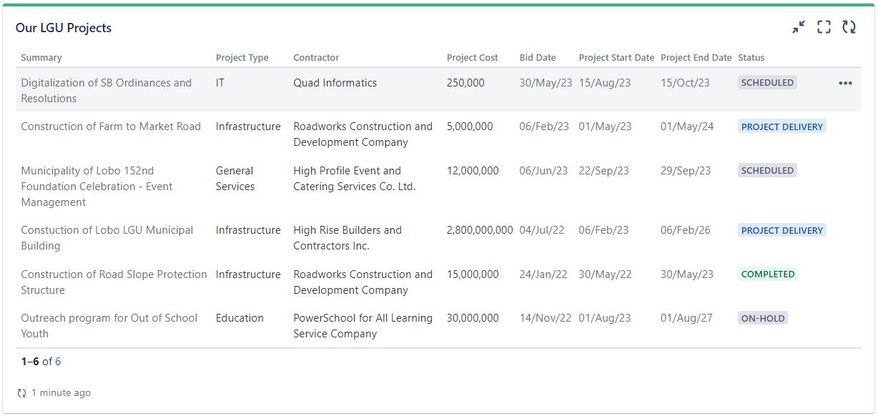The width and height of the screenshot is (878, 416).
Task: Open Lobo 152nd Foundation Celebration issue
Action: [x=97, y=186]
